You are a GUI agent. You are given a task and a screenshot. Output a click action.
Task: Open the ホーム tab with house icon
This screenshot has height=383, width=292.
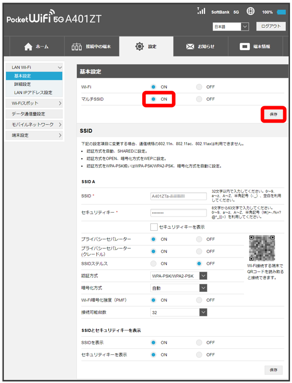36,47
